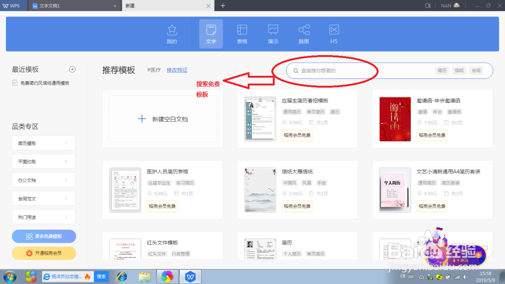Open the 脑图 mind map tab

(304, 34)
